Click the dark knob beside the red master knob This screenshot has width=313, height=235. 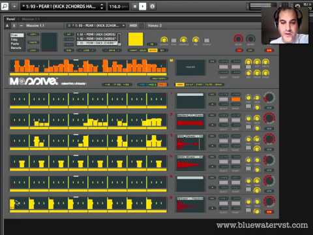tap(250, 39)
